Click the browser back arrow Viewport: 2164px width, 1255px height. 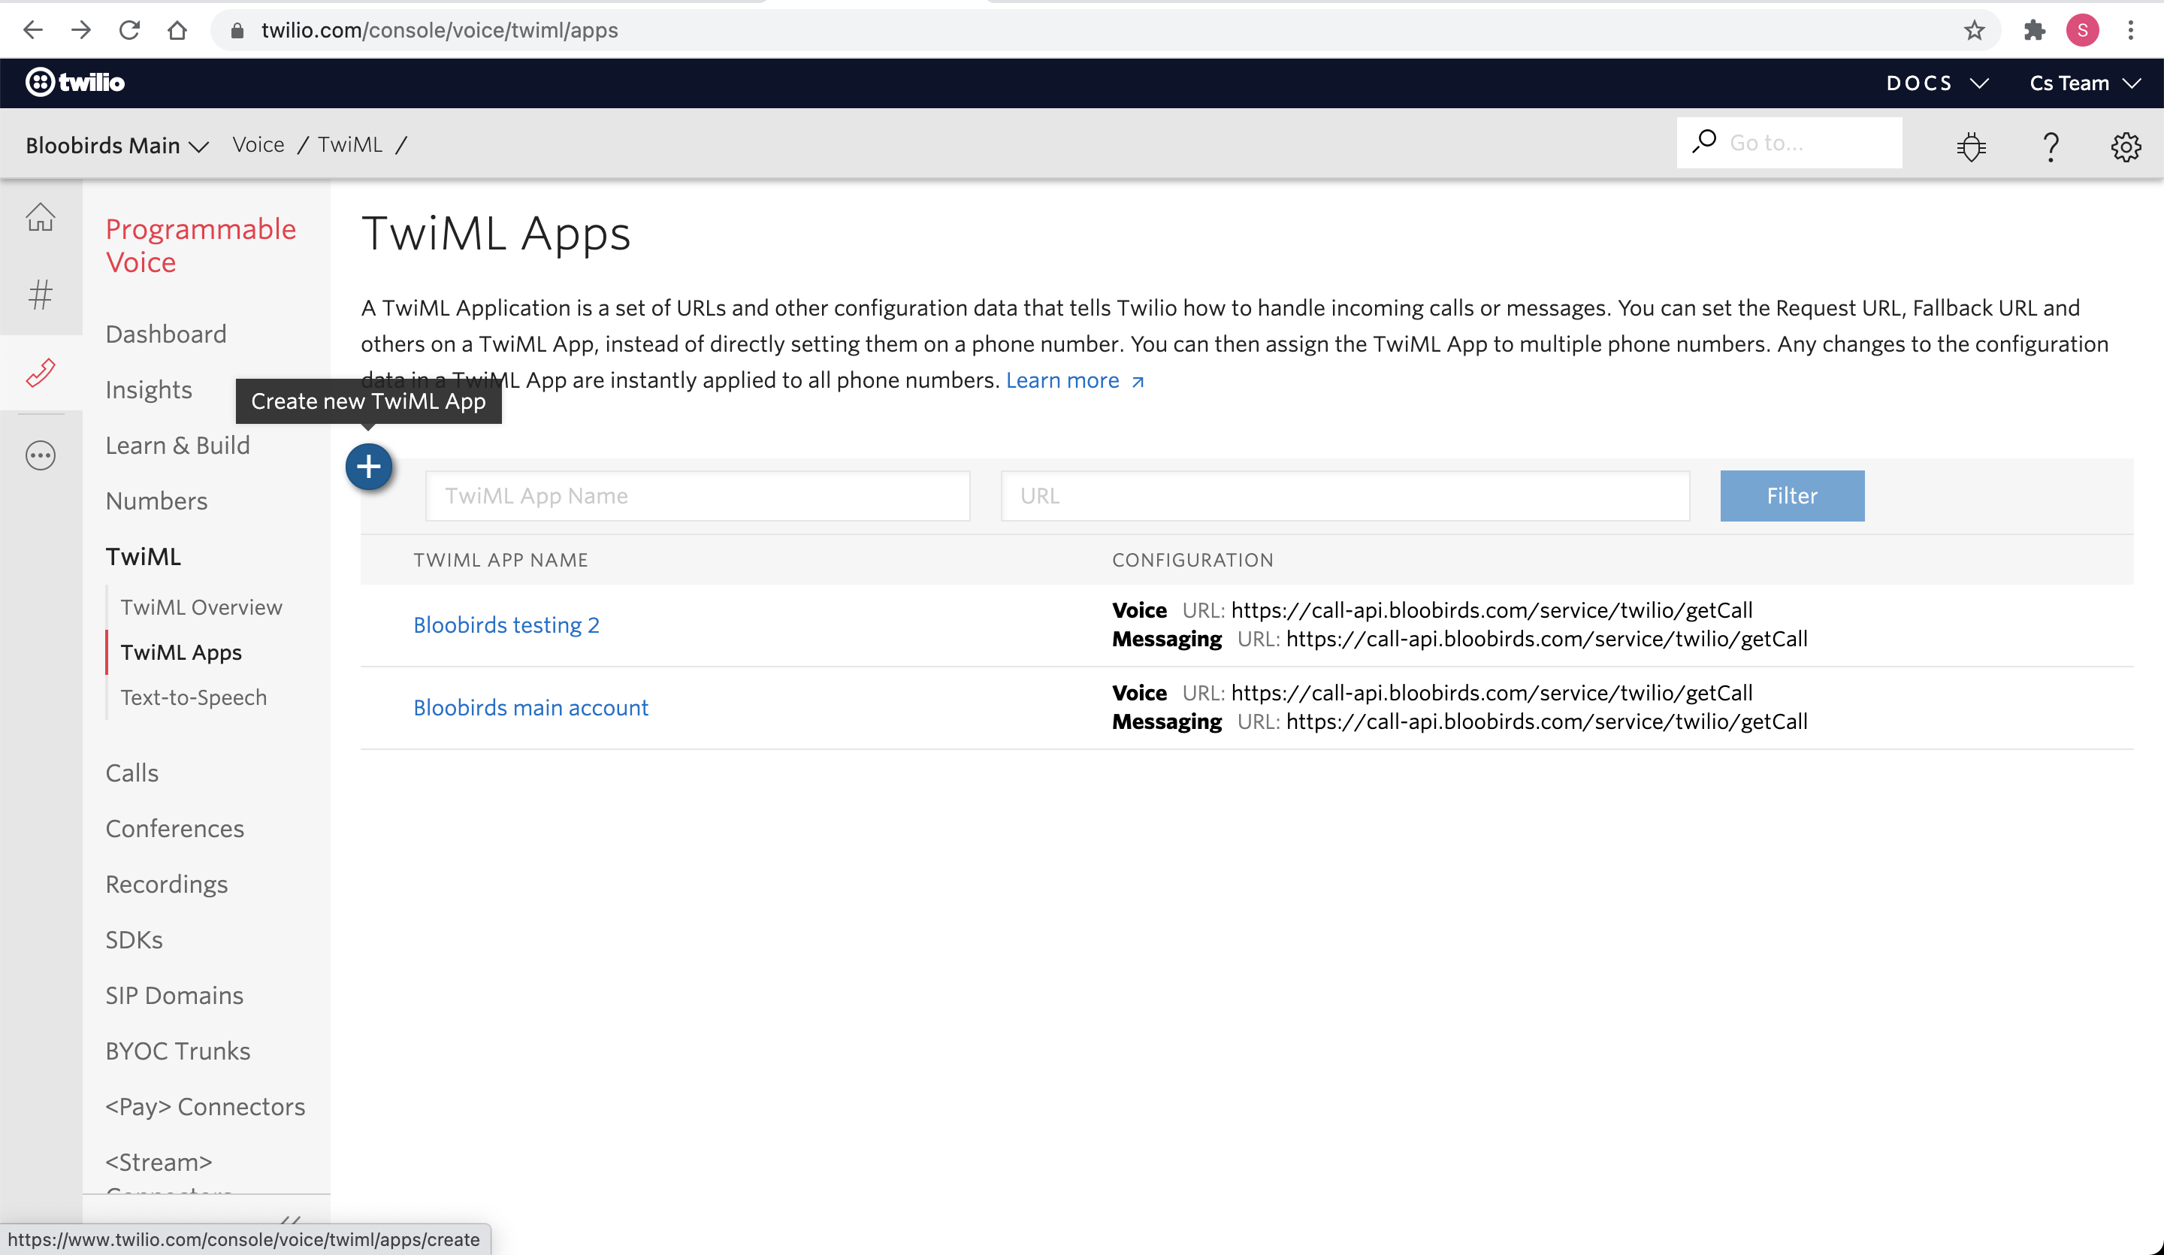(32, 30)
